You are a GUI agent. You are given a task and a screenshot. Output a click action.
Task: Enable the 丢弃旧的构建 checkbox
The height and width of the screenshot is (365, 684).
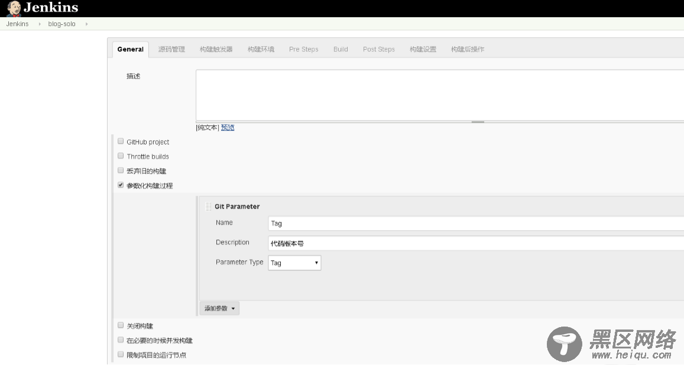coord(121,170)
